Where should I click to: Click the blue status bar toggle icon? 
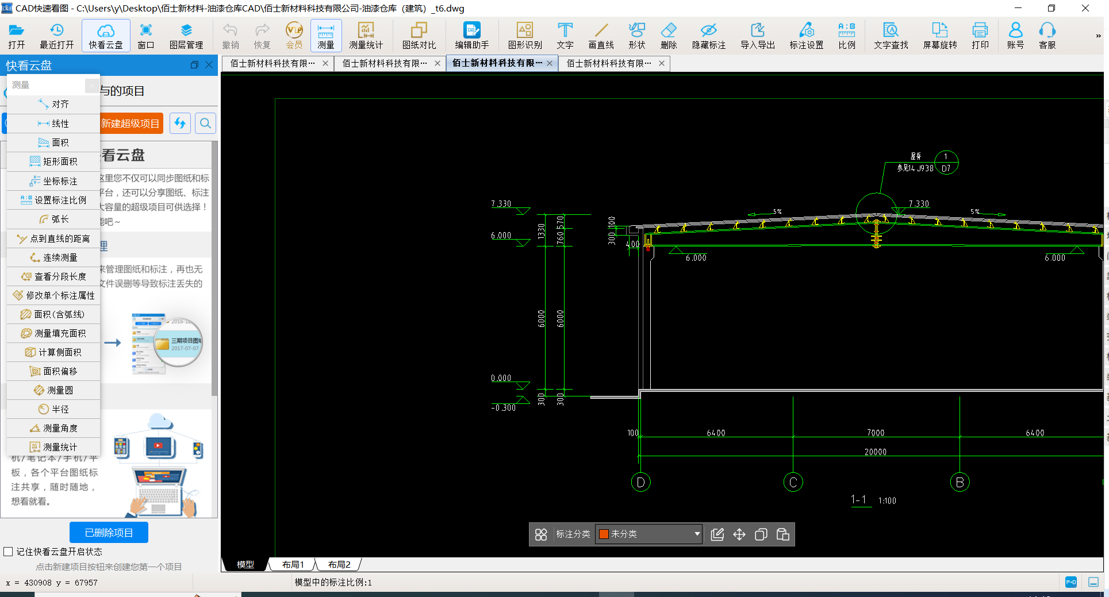(1071, 582)
